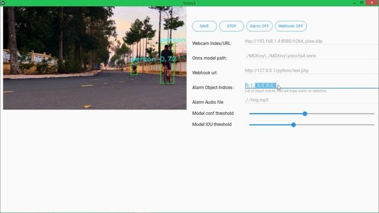Edit the Alarm Audio file path field
Viewport: 379px width, 213px height.
tap(311, 100)
